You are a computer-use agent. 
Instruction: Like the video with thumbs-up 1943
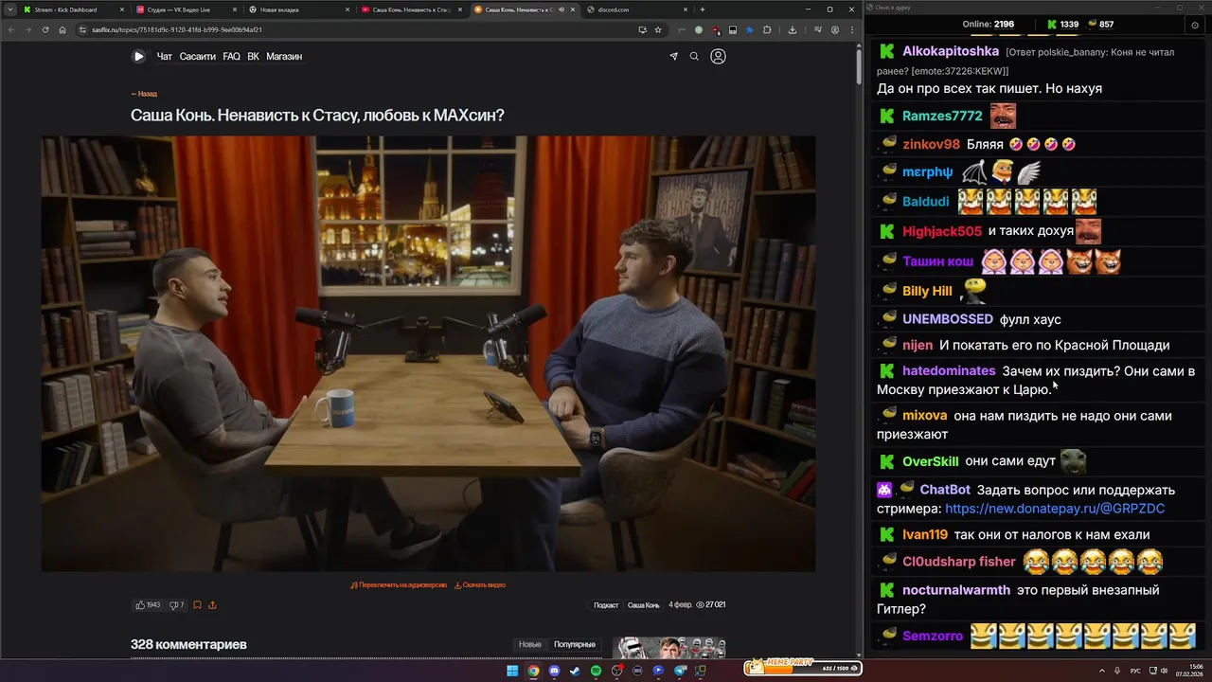pos(148,604)
